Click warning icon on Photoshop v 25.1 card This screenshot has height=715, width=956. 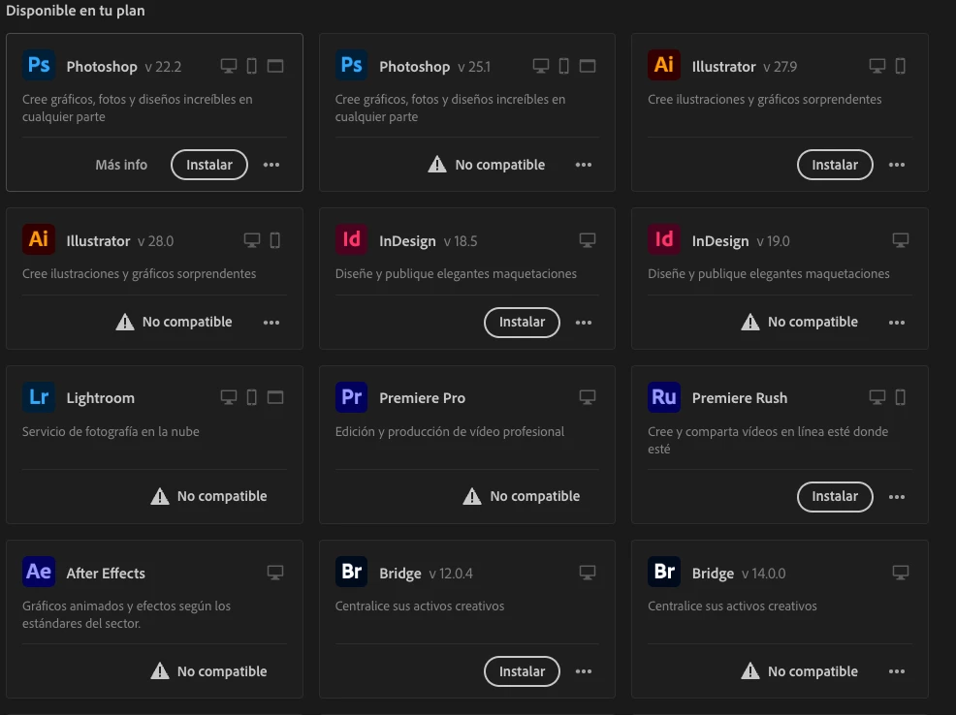click(437, 165)
